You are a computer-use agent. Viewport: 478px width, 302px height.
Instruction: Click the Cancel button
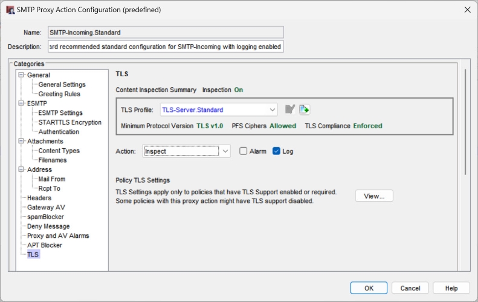[410, 288]
